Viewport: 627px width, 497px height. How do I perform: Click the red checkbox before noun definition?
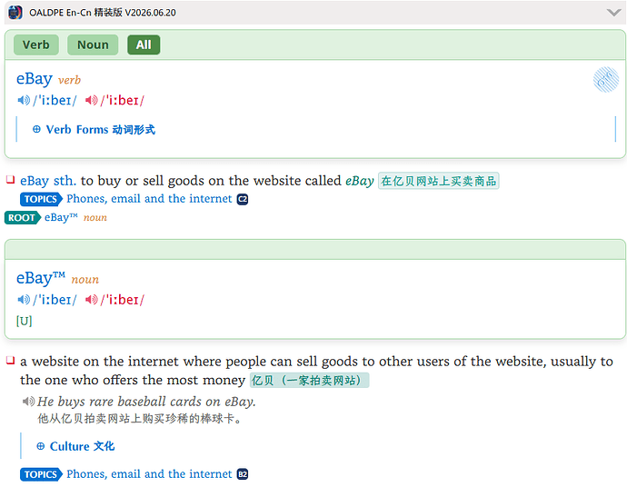click(11, 361)
